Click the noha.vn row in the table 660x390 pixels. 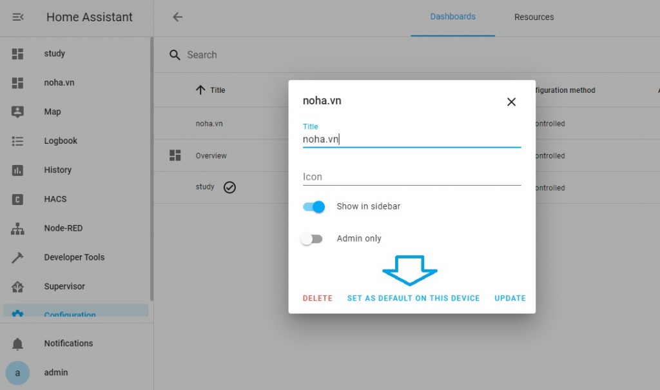click(x=209, y=123)
